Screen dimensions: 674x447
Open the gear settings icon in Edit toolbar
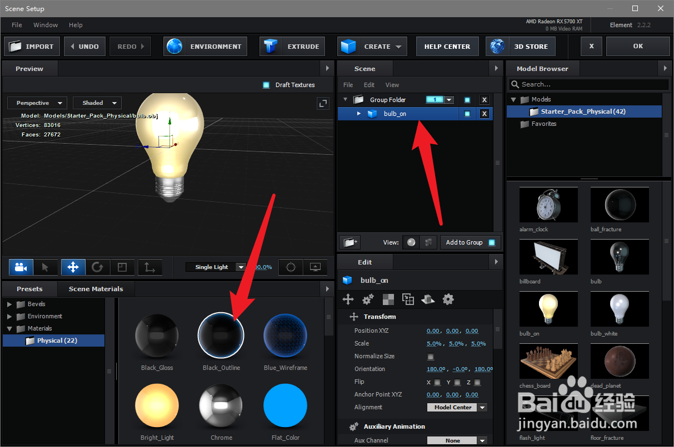tap(448, 299)
